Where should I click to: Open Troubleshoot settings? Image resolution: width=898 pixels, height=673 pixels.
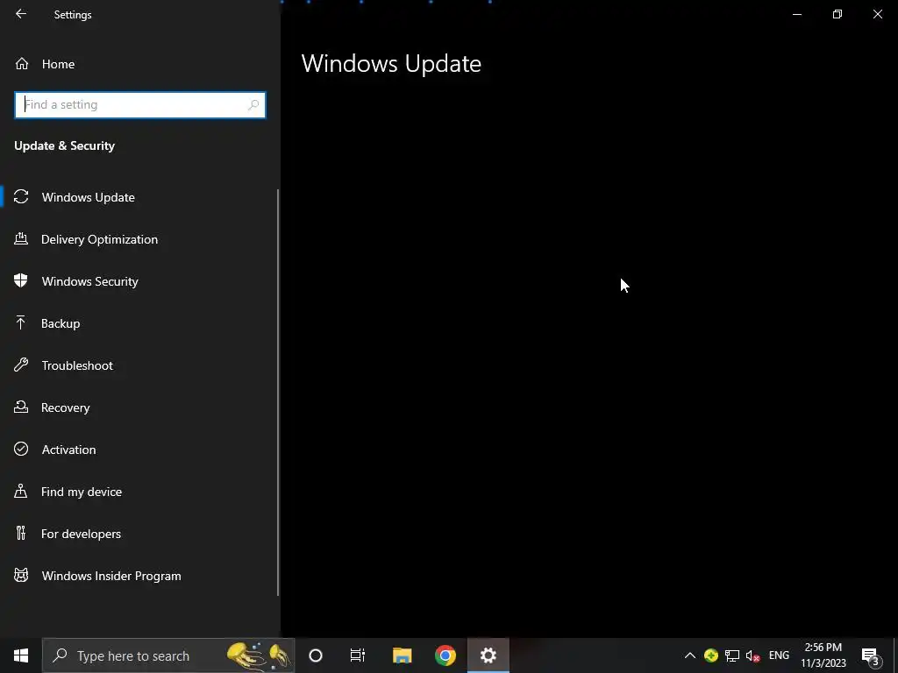(139, 365)
